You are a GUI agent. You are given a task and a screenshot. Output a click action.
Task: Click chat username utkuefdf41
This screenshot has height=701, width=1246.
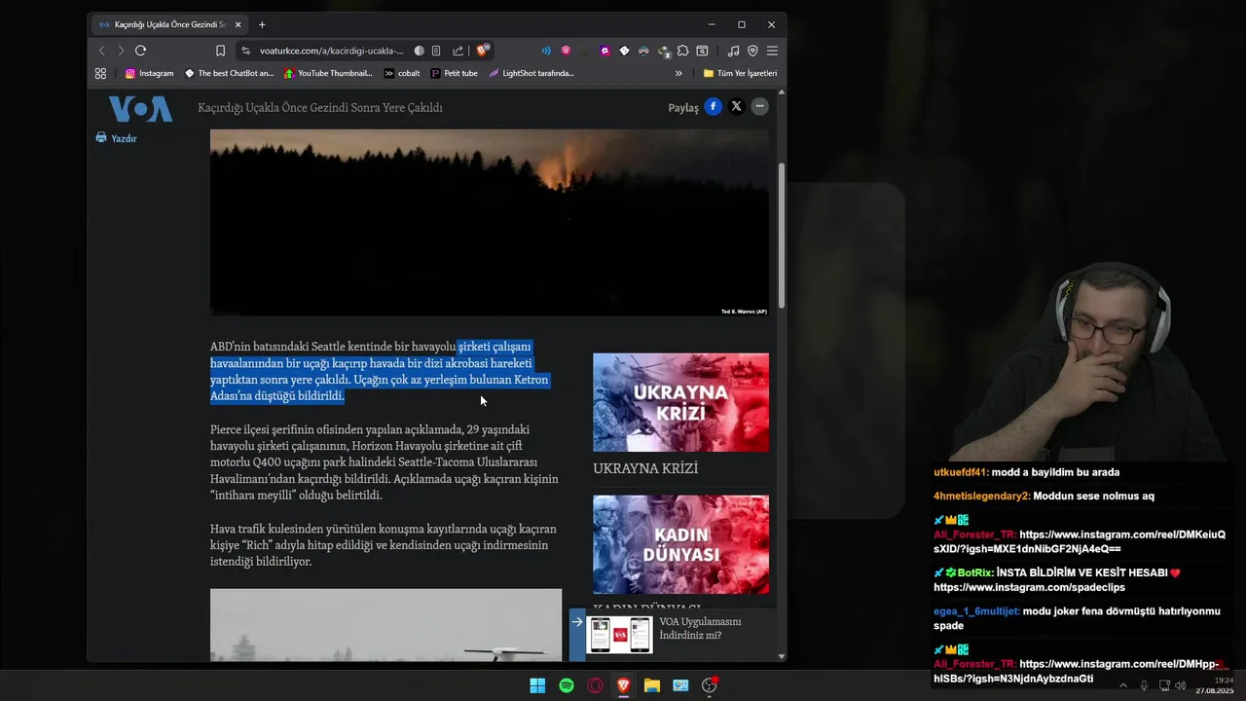(x=961, y=472)
